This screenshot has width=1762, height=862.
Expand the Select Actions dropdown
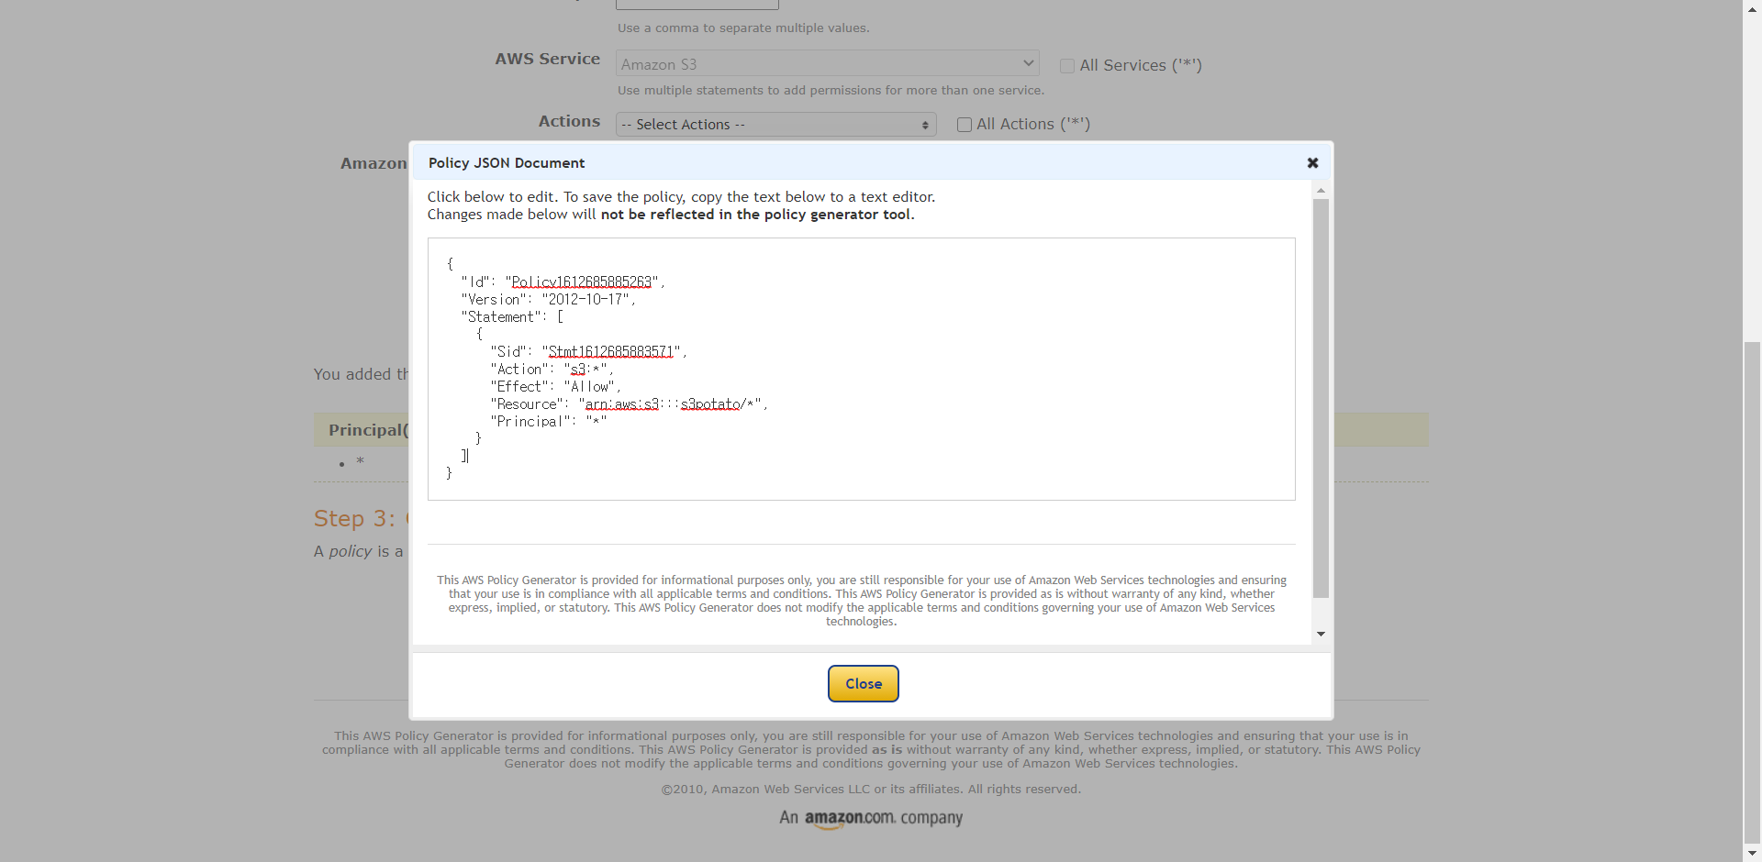[x=775, y=125]
